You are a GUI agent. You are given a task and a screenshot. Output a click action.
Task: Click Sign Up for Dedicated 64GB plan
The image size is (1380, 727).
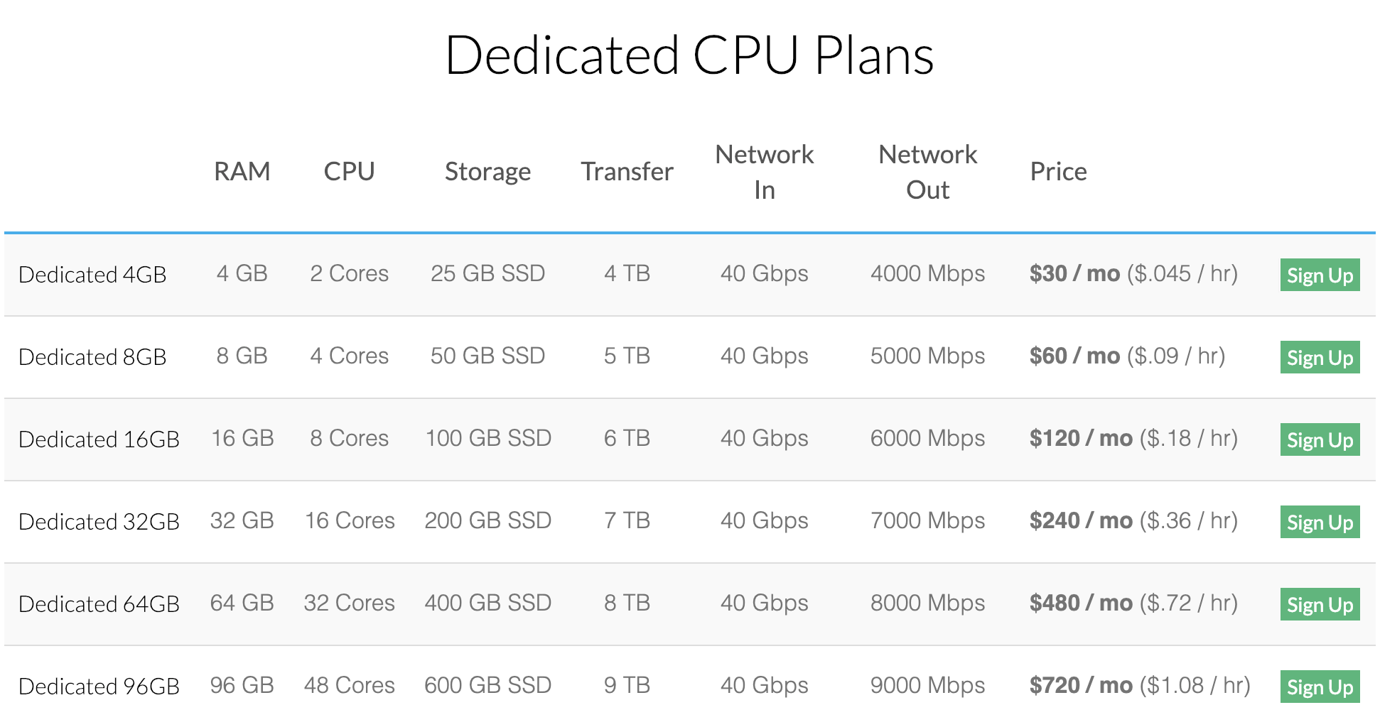tap(1320, 604)
